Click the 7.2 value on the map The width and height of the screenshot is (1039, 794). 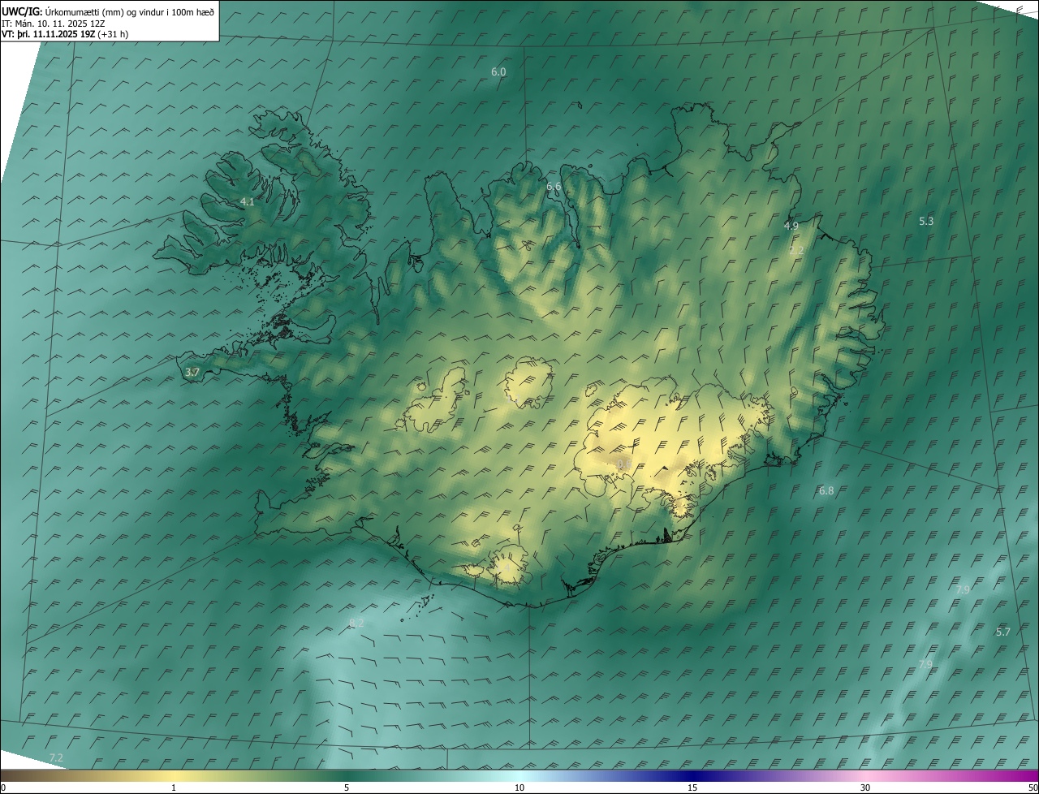pos(56,757)
